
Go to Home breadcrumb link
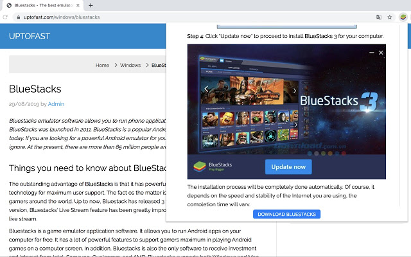[x=102, y=66]
